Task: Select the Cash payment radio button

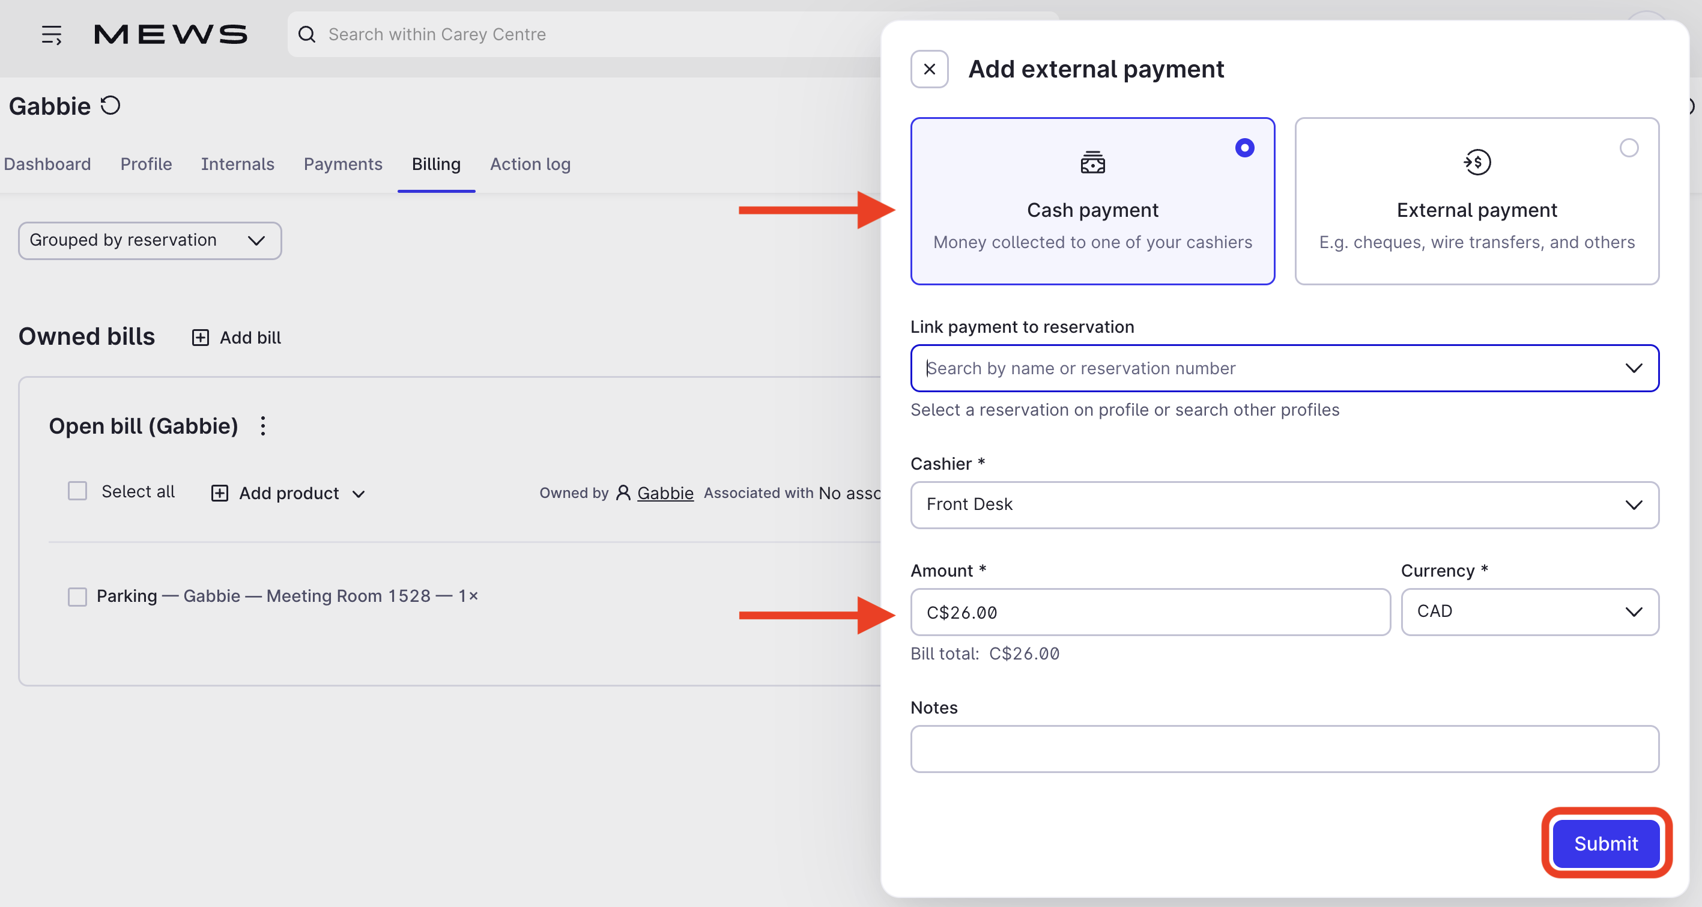Action: pyautogui.click(x=1244, y=148)
